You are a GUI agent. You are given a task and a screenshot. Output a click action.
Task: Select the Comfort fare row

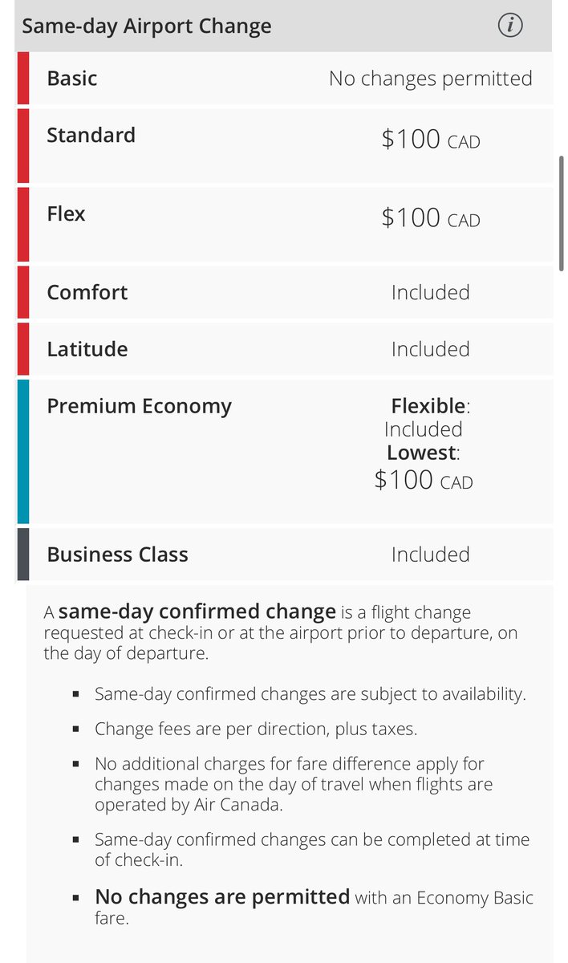pos(284,292)
